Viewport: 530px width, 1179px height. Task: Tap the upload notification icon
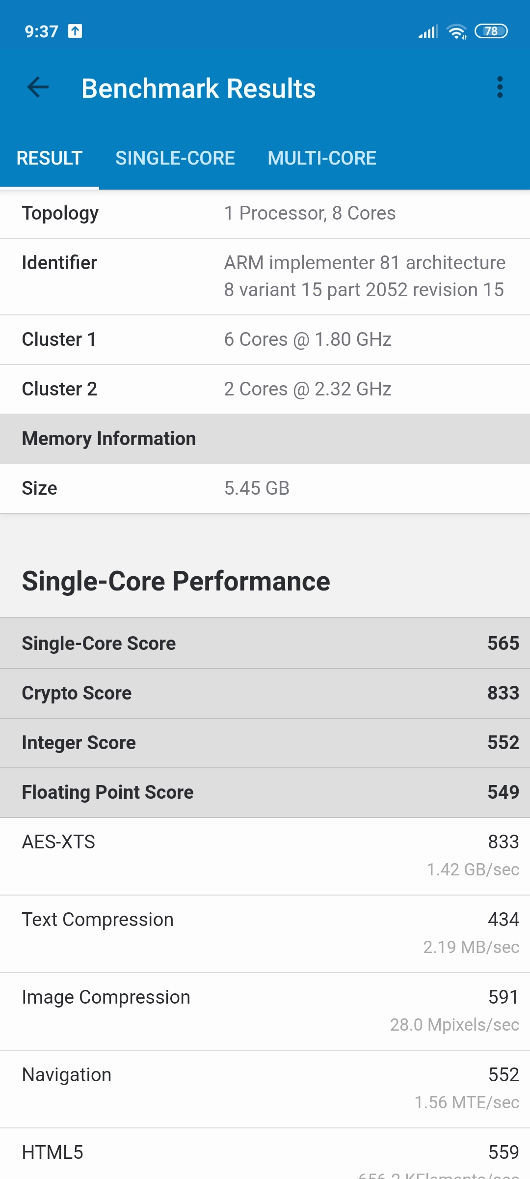click(x=75, y=31)
